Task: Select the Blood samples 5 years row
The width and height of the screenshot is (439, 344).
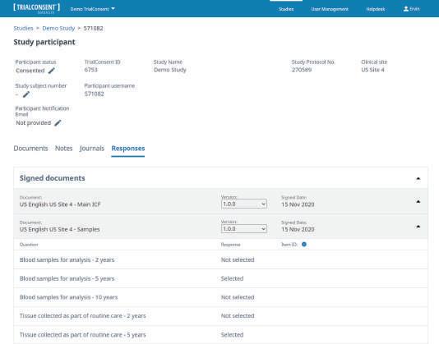Action: pyautogui.click(x=220, y=278)
